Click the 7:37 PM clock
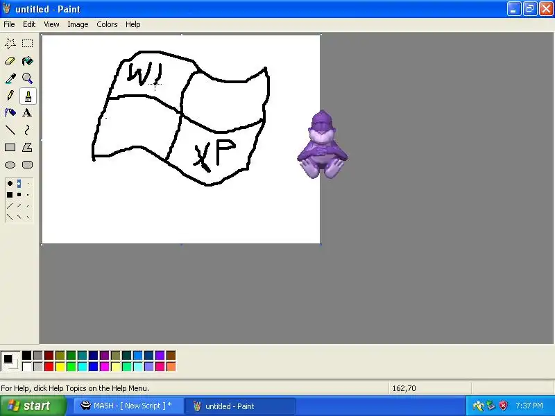This screenshot has height=416, width=555. (x=529, y=406)
